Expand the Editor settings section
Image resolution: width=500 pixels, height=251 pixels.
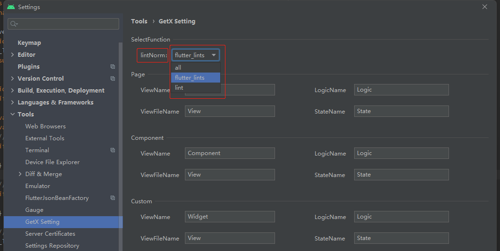(12, 55)
